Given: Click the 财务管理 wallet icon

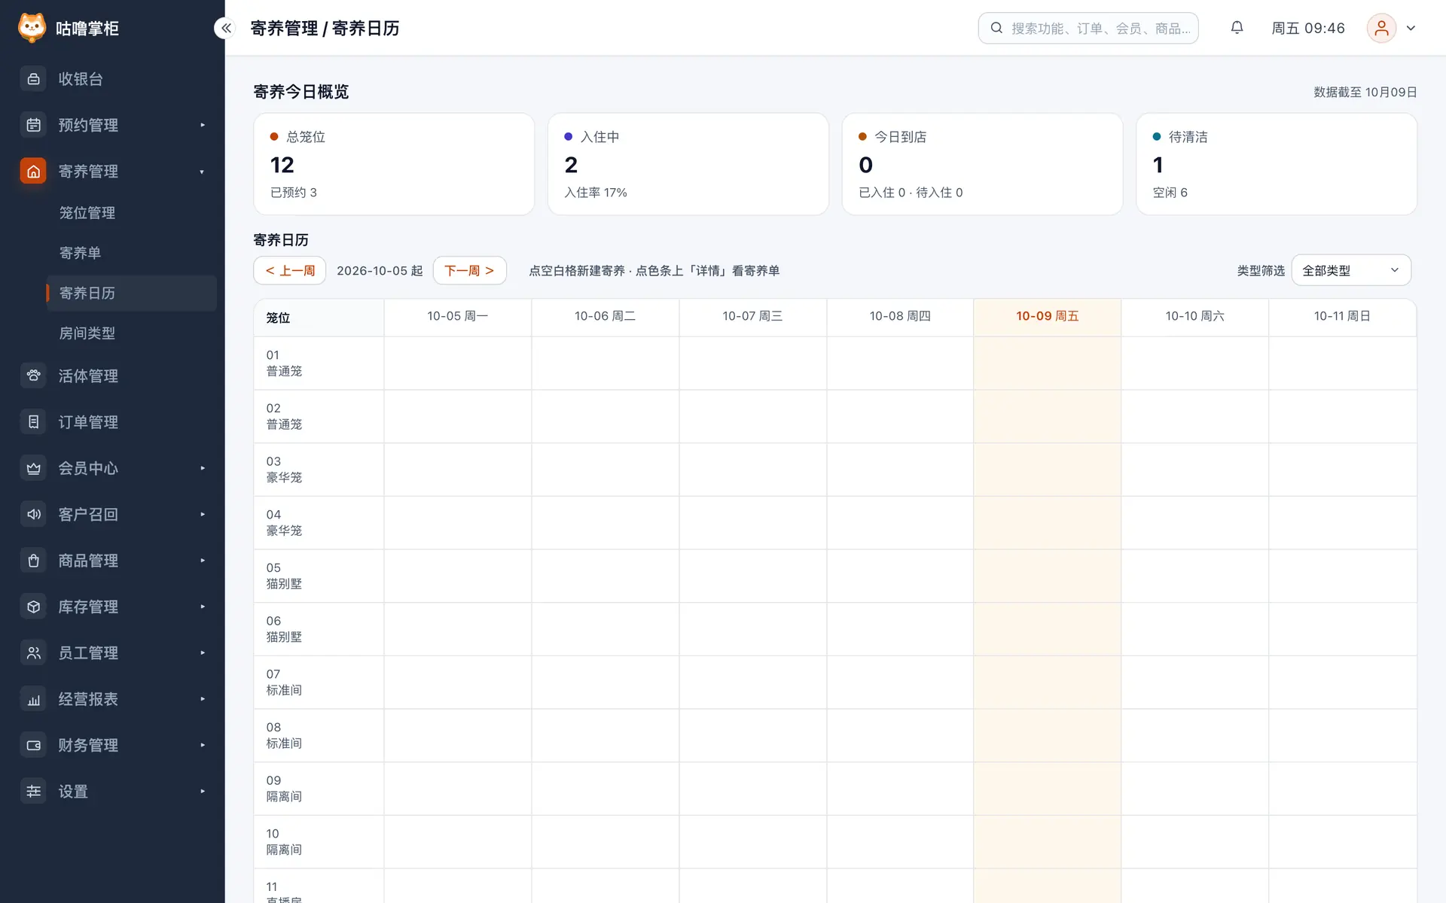Looking at the screenshot, I should pyautogui.click(x=33, y=745).
